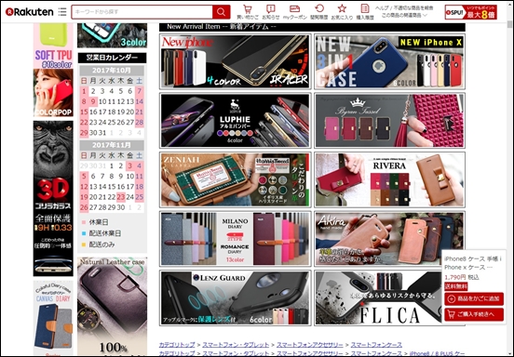
Task: Click ヘルプ / 不適切な商品を報告 link
Action: (x=404, y=8)
